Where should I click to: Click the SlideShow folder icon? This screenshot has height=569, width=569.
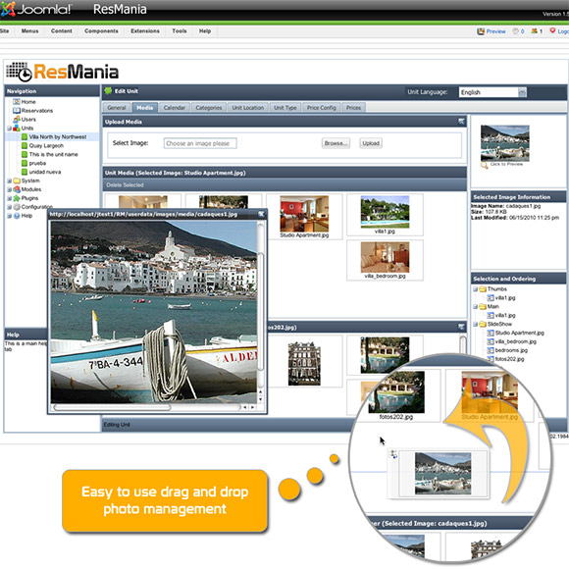483,324
